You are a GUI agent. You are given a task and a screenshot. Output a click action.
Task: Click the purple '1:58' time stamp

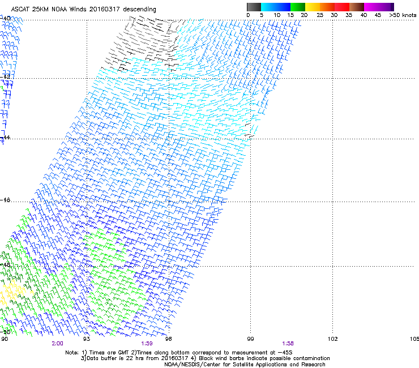coord(288,344)
